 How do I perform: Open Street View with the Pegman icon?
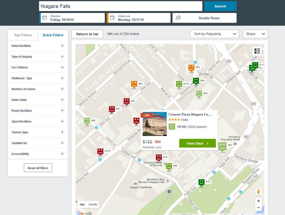click(258, 192)
